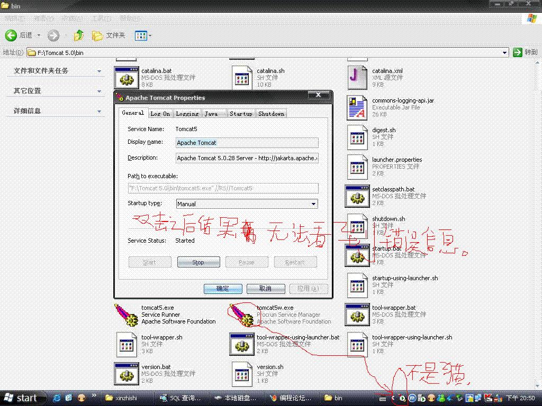Open xinzhishi taskbar window

coord(126,398)
